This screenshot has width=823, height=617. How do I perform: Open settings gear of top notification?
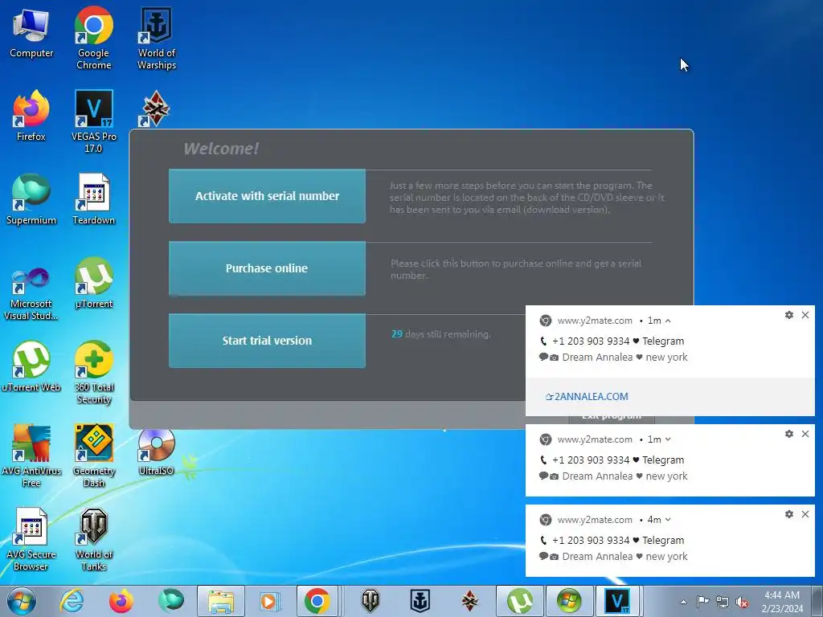point(789,315)
